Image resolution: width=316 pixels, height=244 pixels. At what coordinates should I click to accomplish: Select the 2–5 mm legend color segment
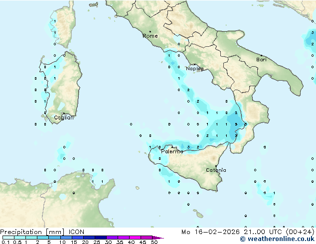pos(43,238)
